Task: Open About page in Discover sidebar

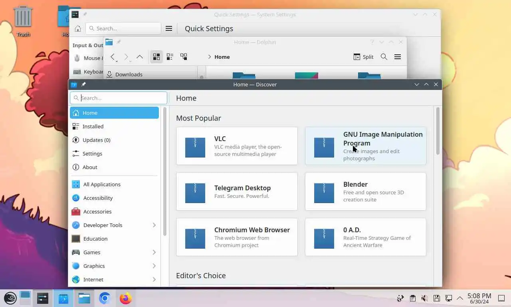Action: click(114, 167)
